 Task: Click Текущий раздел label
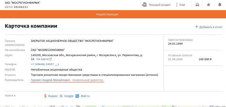tap(160, 5)
